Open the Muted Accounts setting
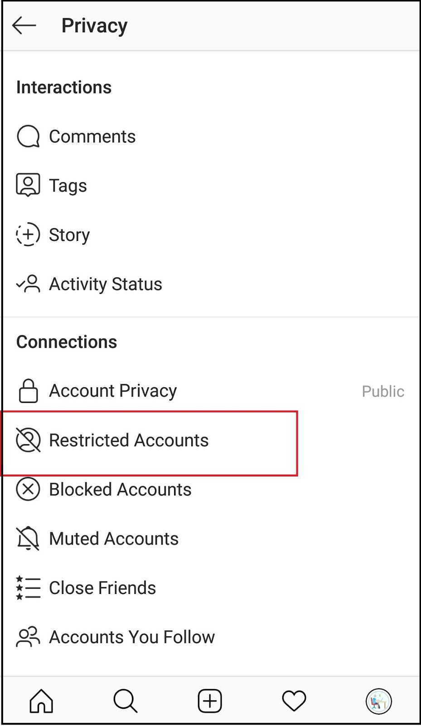 [x=113, y=538]
